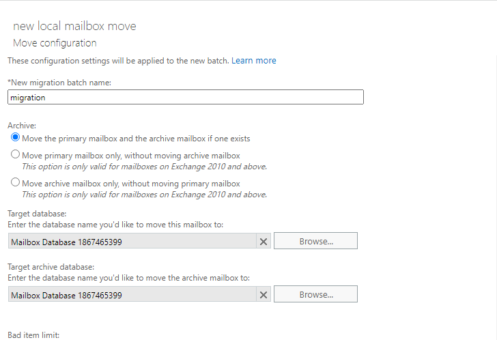
Task: Open the Learn more link
Action: click(253, 61)
